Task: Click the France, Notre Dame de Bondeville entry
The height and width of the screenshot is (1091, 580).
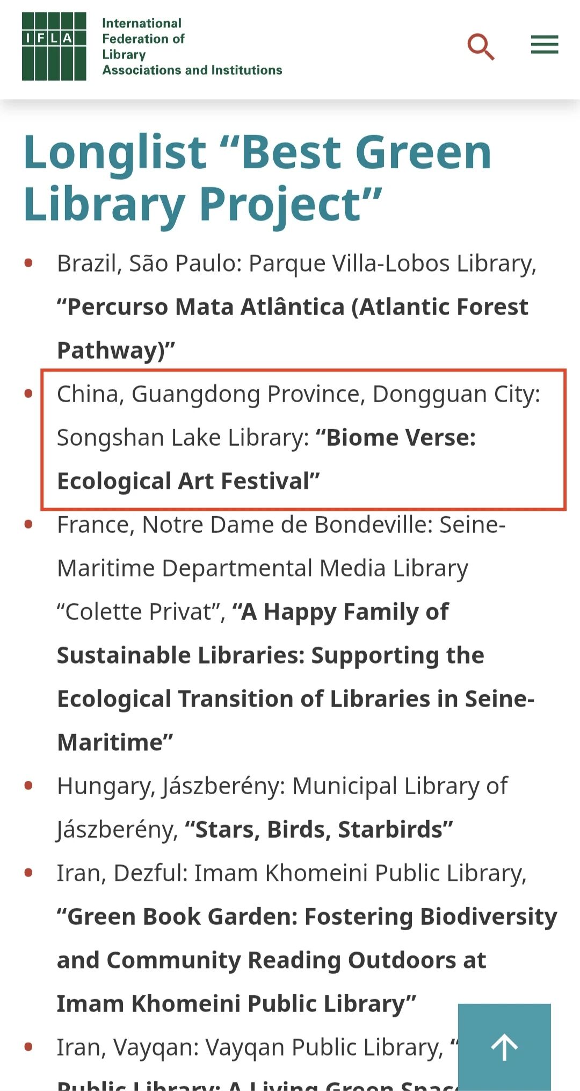Action: [295, 633]
